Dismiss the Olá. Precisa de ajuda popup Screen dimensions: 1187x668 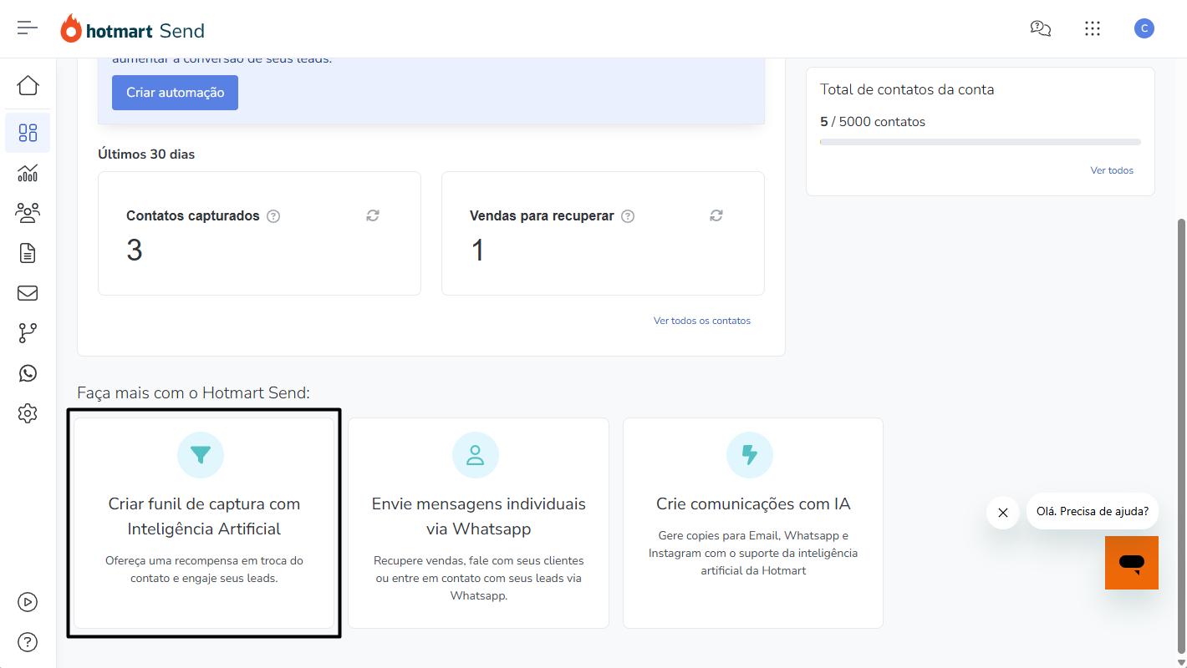(x=1002, y=513)
